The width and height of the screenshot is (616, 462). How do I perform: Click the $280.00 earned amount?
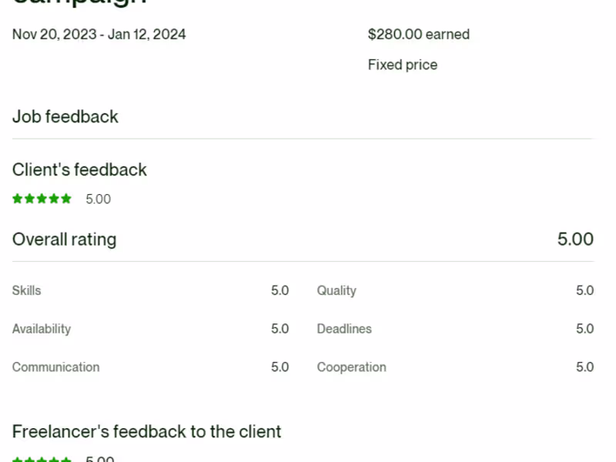tap(419, 35)
